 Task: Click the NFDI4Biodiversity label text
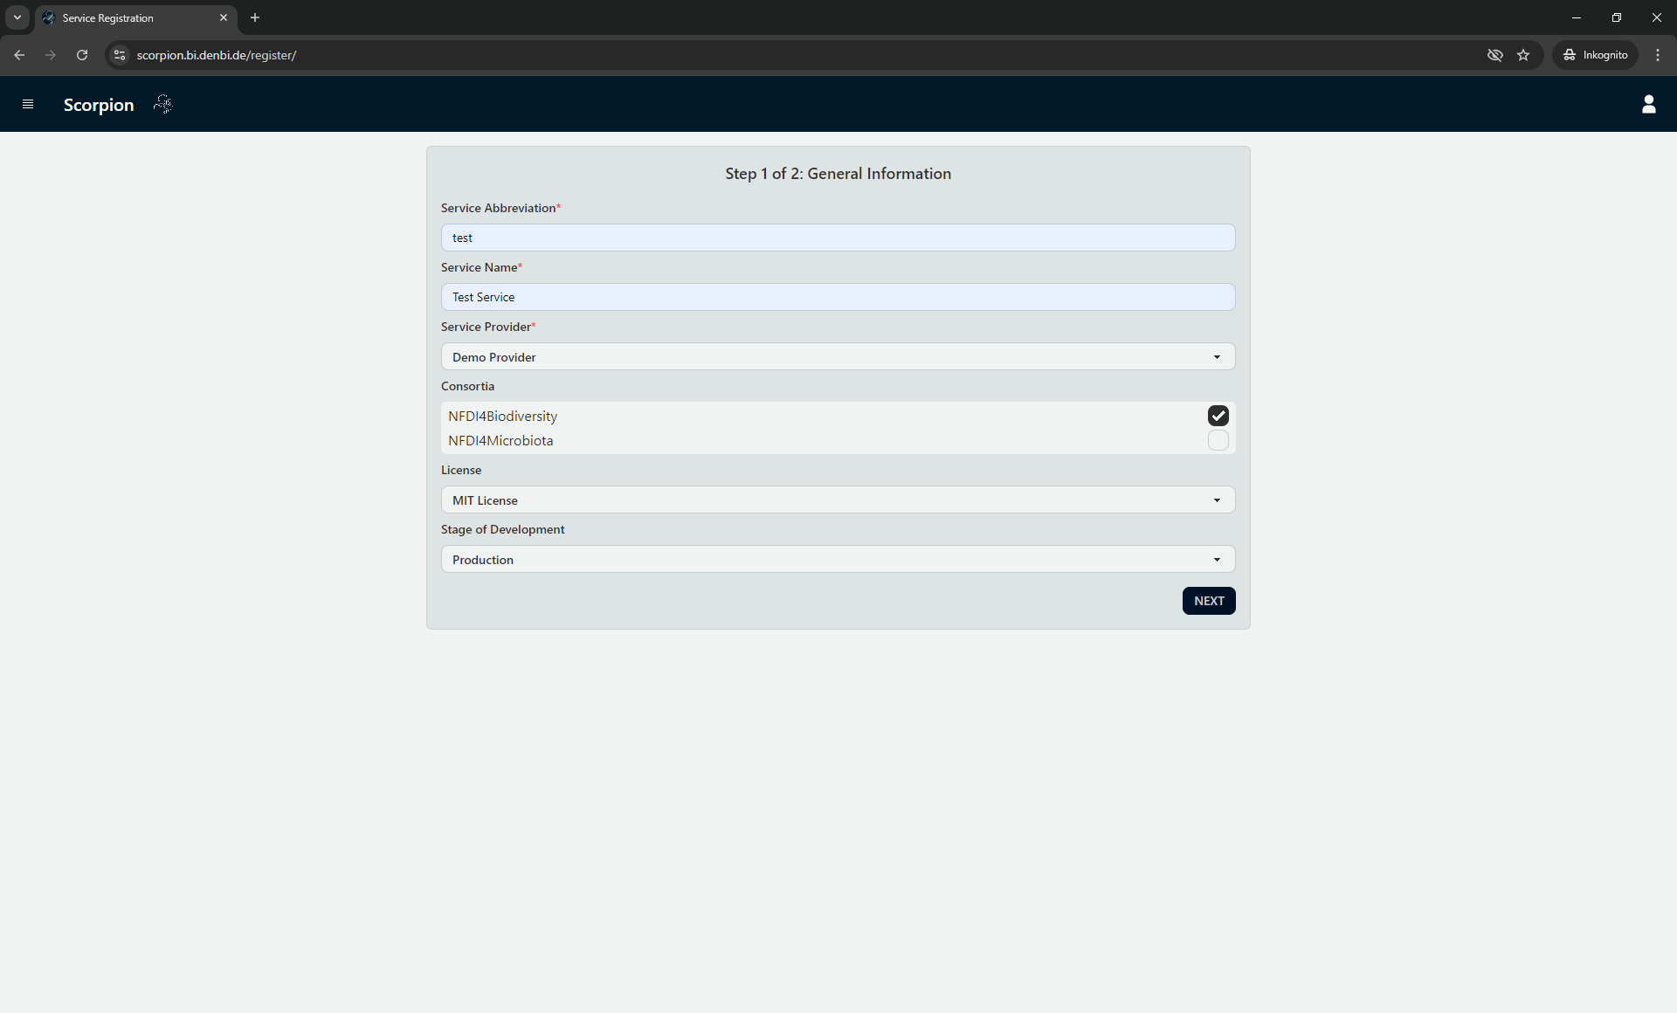coord(502,417)
